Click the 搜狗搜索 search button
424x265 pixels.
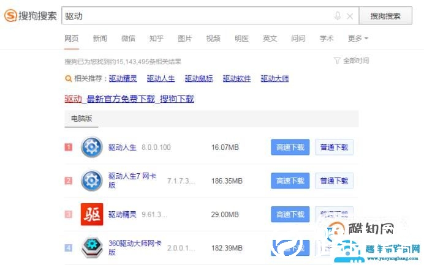pos(385,16)
